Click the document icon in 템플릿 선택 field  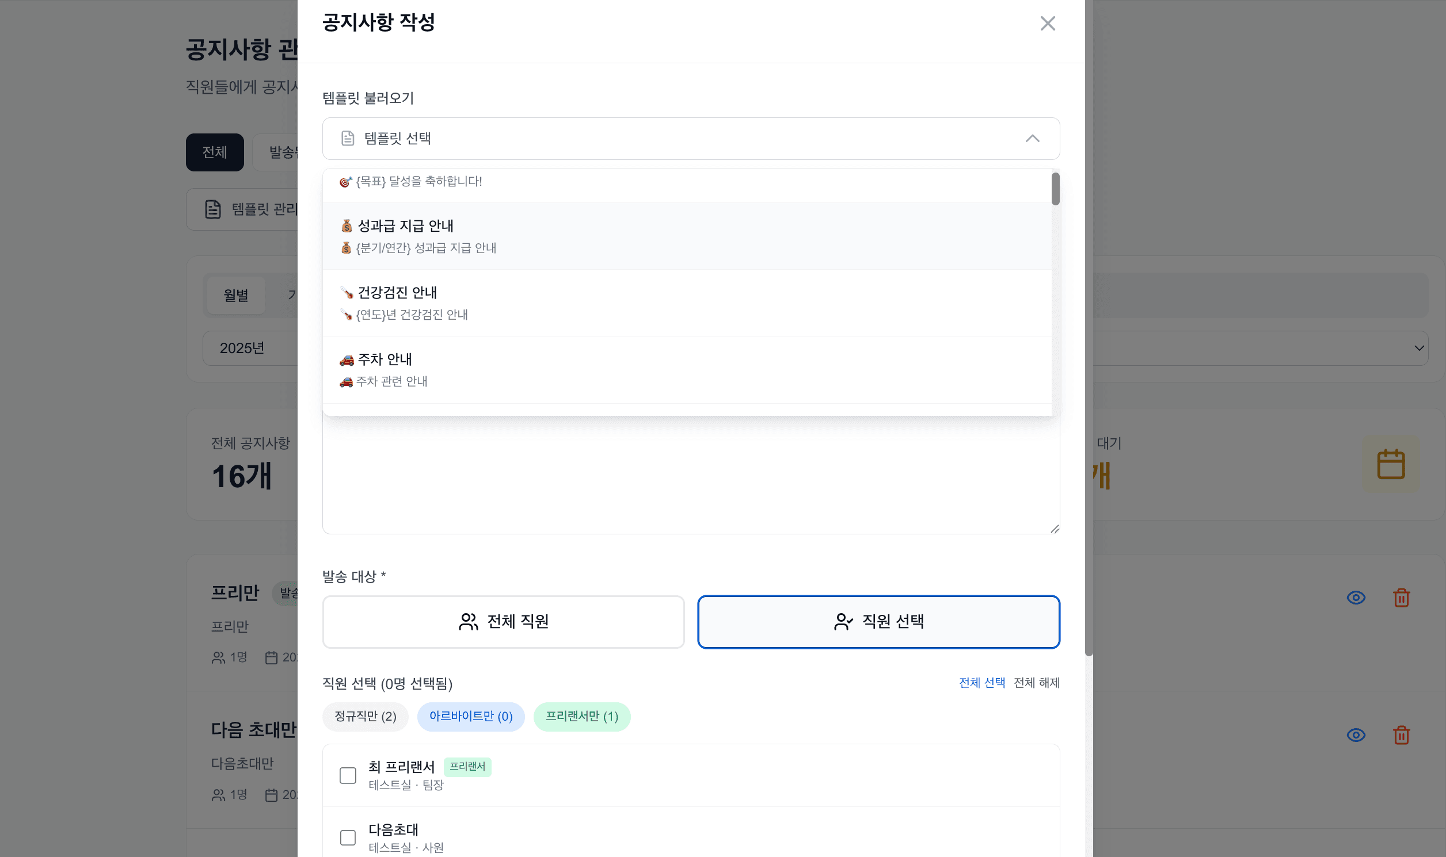(347, 138)
